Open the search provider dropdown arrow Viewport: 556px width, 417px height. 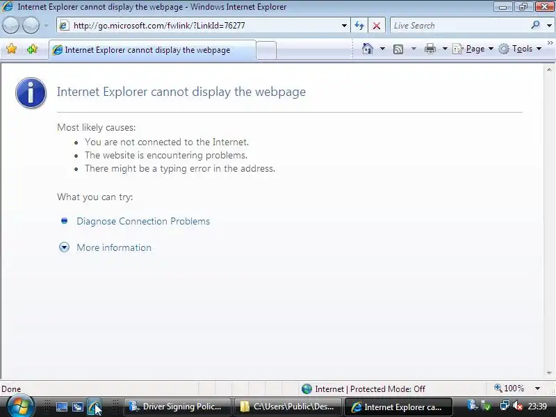tap(549, 26)
